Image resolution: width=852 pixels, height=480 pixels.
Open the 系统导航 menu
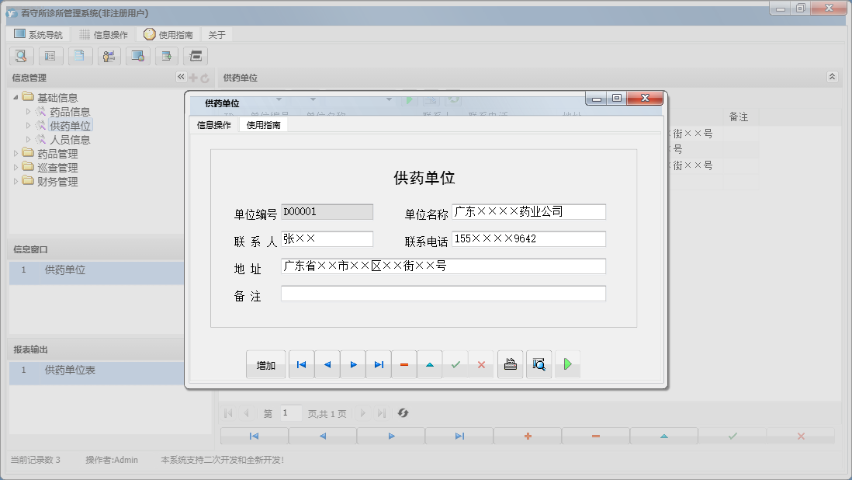[x=38, y=35]
